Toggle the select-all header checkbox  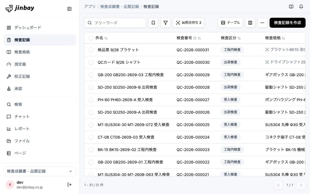[91, 38]
